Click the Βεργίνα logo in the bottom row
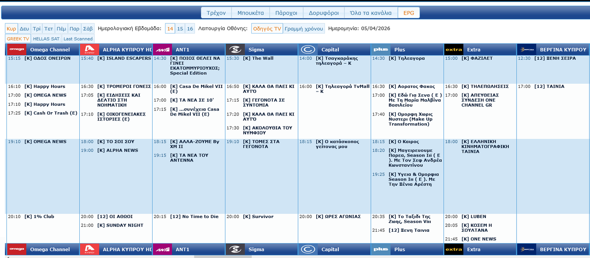 point(527,249)
